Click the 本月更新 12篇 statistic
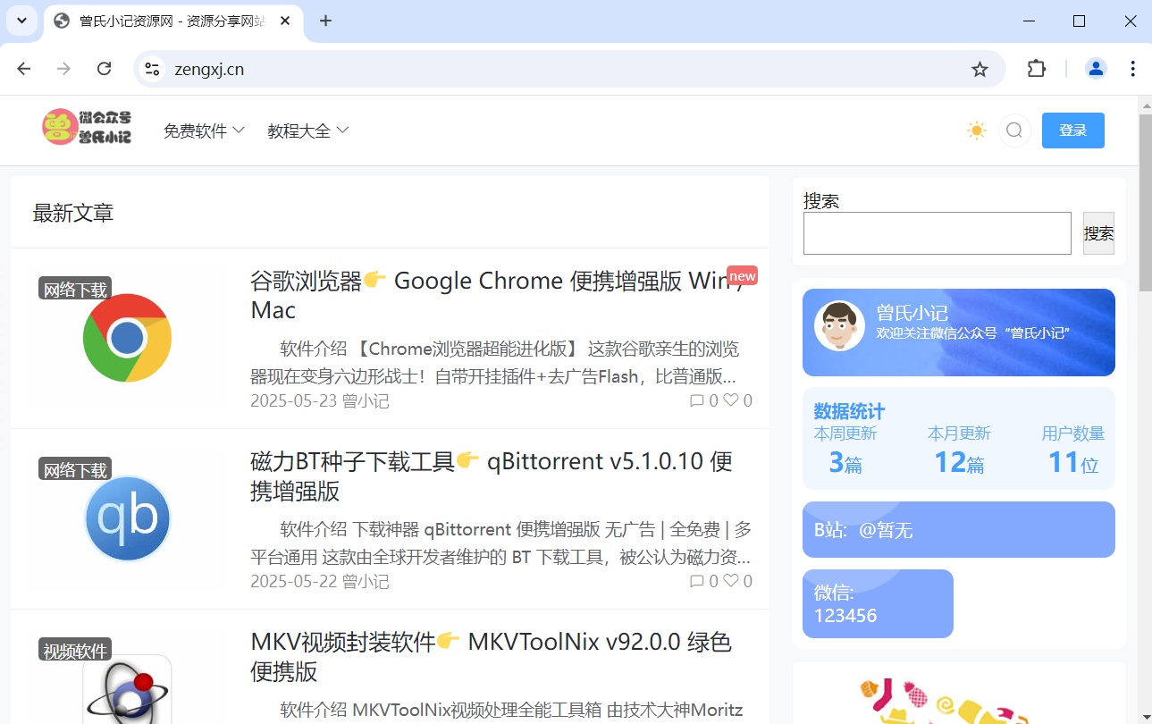This screenshot has height=724, width=1152. point(959,450)
